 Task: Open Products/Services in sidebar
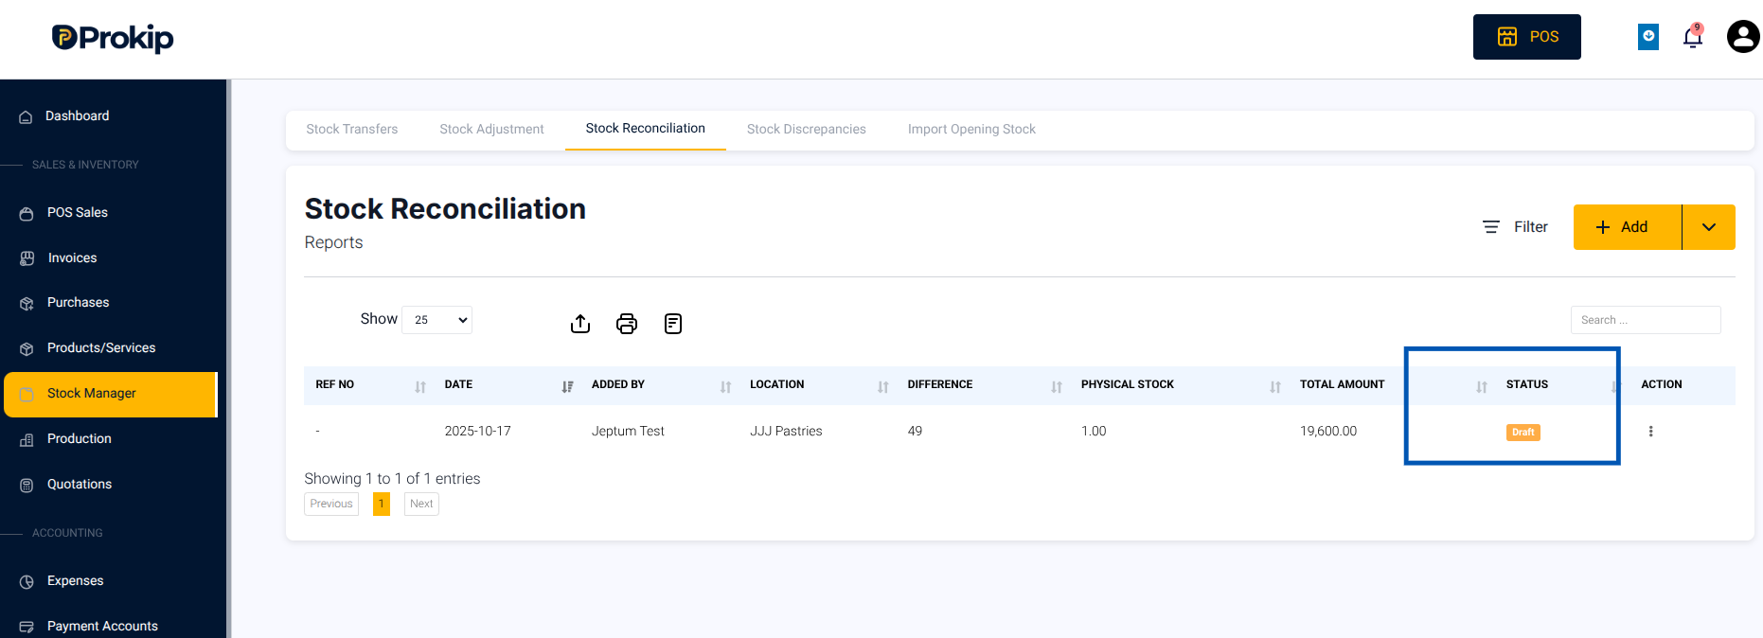pyautogui.click(x=101, y=347)
